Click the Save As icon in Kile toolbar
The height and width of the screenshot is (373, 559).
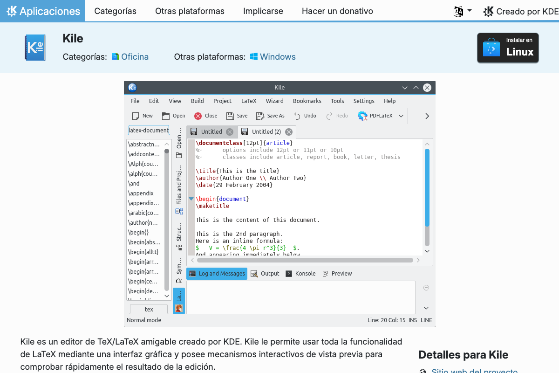[x=260, y=116]
